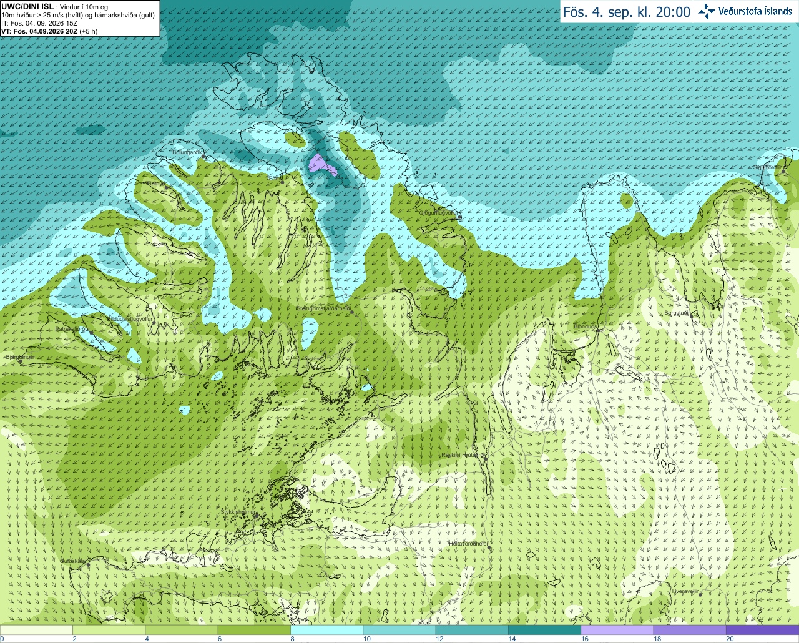
Task: Click the Holtavörðuheiði station dot
Action: (x=489, y=547)
